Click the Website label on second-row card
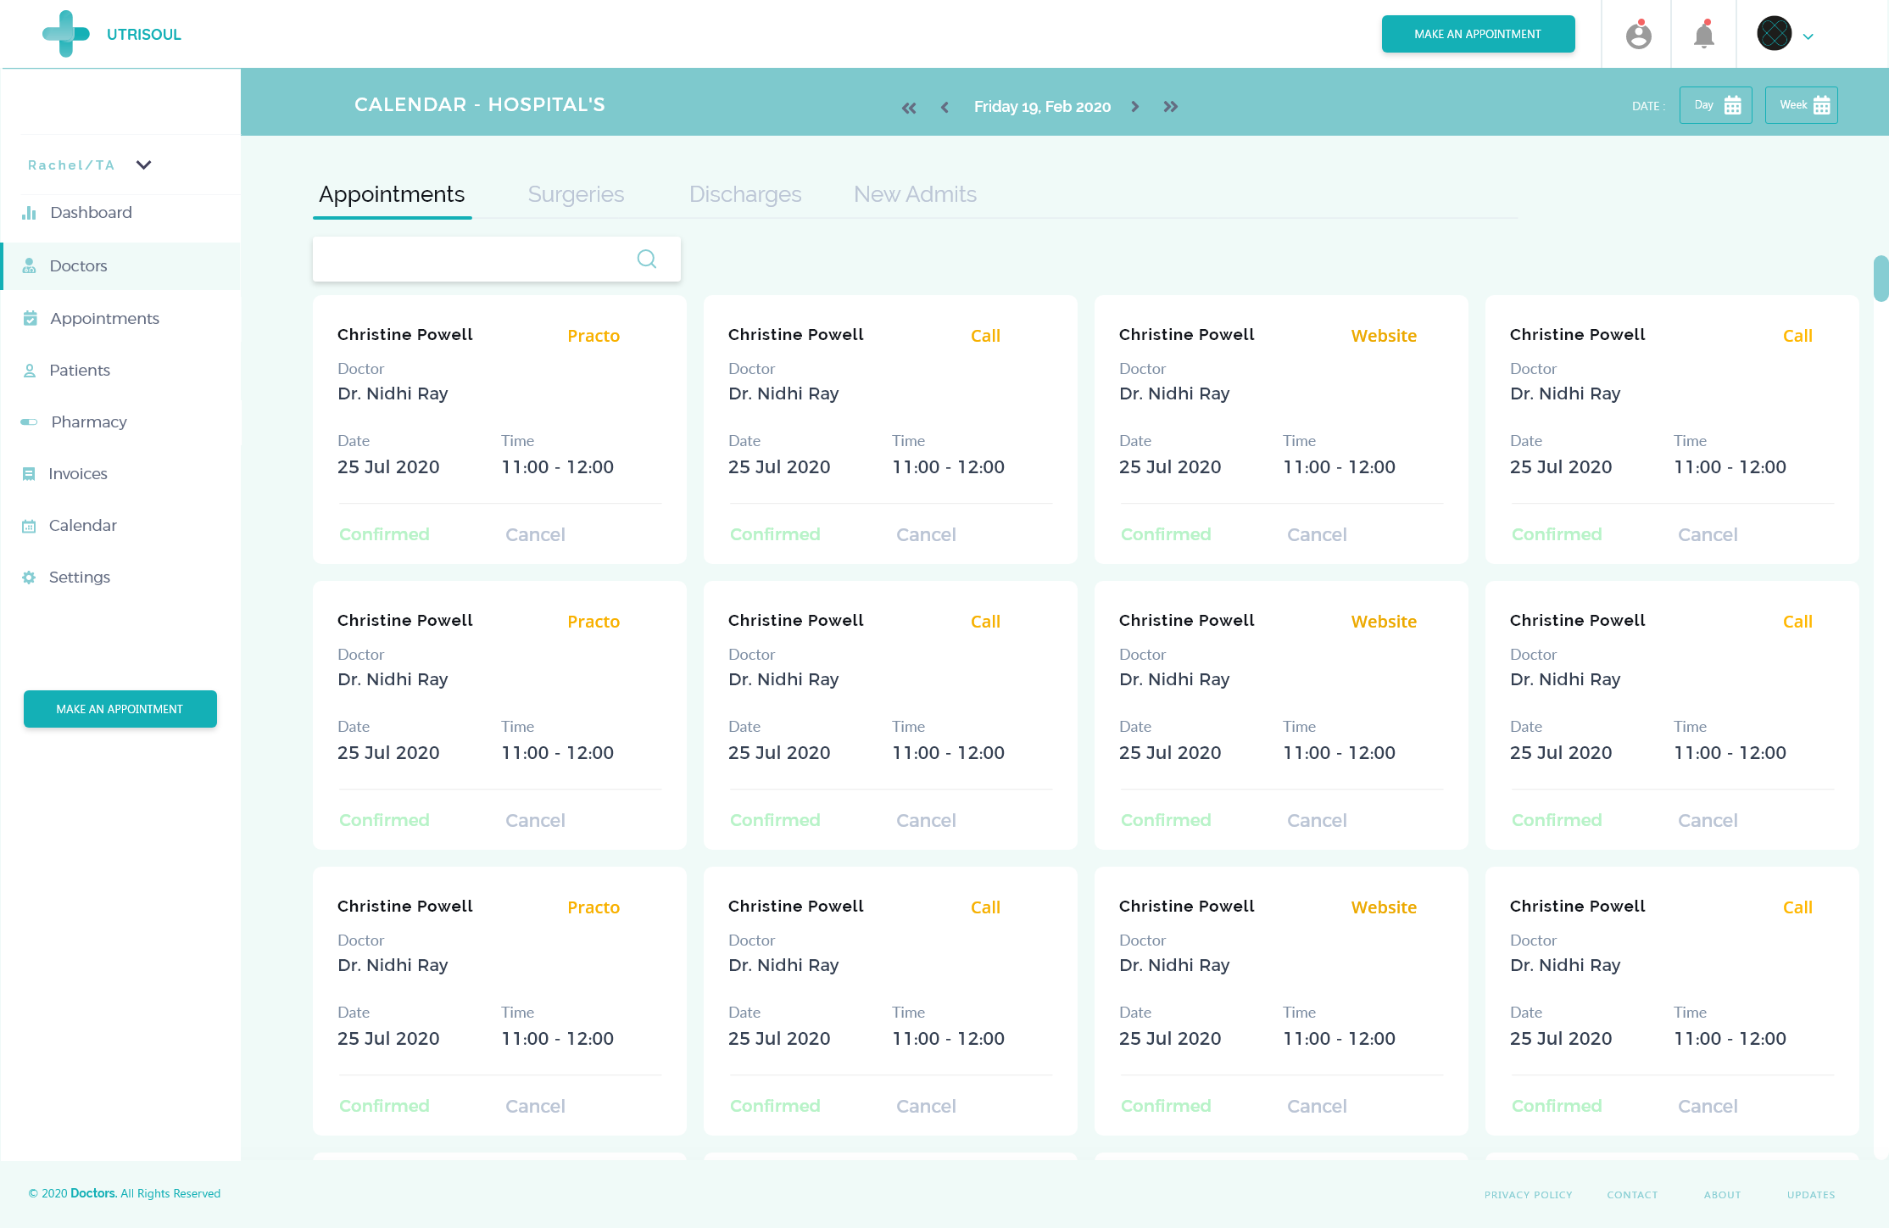The image size is (1889, 1228). pyautogui.click(x=1384, y=622)
